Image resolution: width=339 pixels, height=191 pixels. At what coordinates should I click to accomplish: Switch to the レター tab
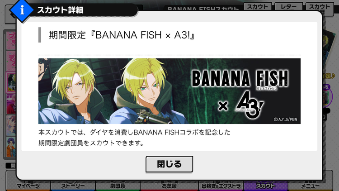(x=288, y=7)
